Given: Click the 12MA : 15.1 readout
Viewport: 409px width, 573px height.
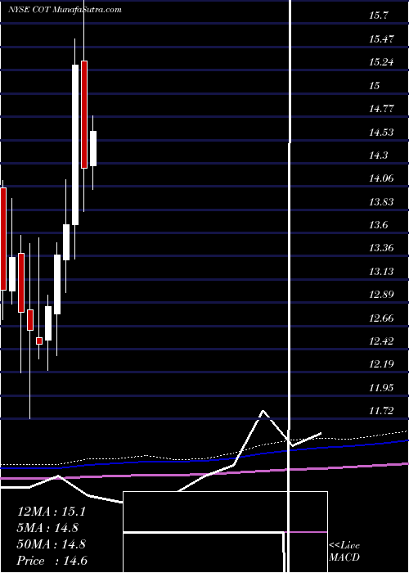Looking at the screenshot, I should pos(52,512).
